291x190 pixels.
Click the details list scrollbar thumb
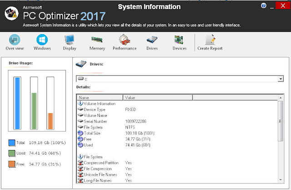click(x=281, y=121)
